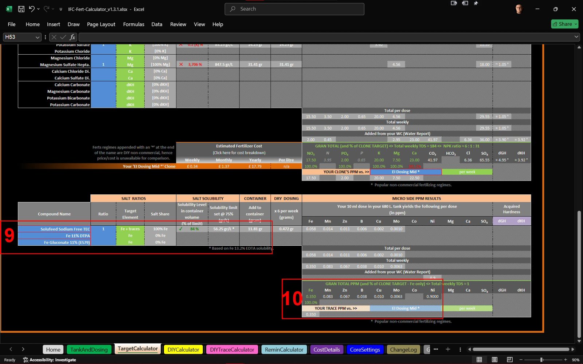Open the Formulas ribbon tab
The image size is (583, 364).
point(133,24)
